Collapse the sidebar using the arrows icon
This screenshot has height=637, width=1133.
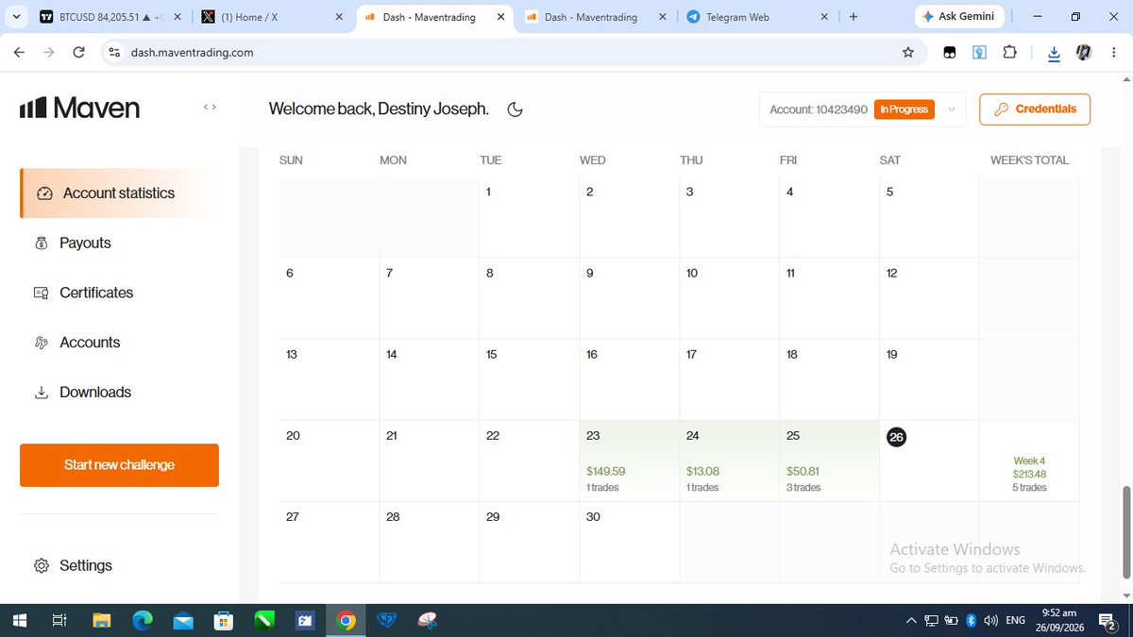210,108
